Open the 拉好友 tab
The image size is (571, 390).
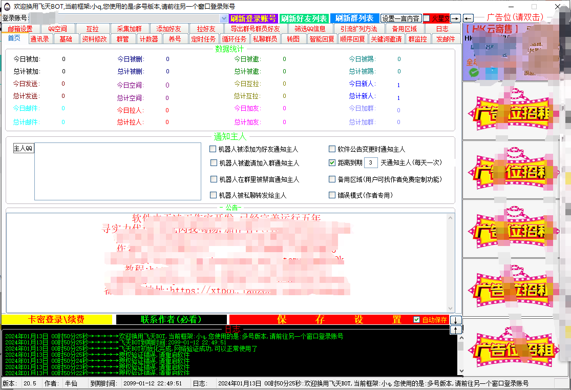point(206,29)
